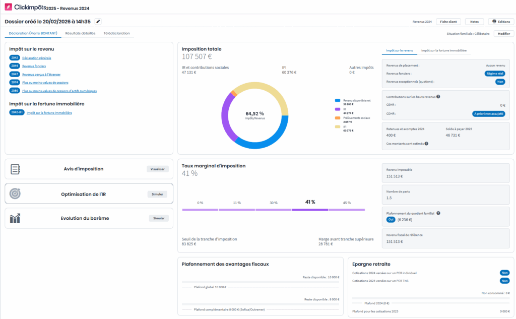Click the Optimisation de l'IR target icon
This screenshot has width=516, height=319.
[x=15, y=194]
